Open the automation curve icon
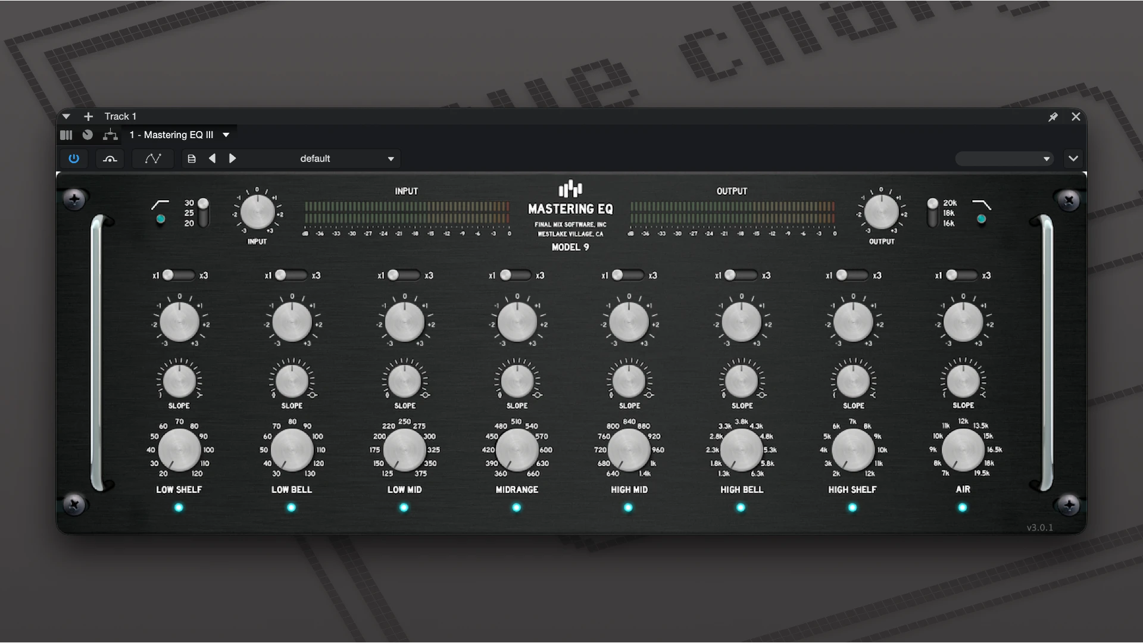The image size is (1143, 643). tap(153, 158)
